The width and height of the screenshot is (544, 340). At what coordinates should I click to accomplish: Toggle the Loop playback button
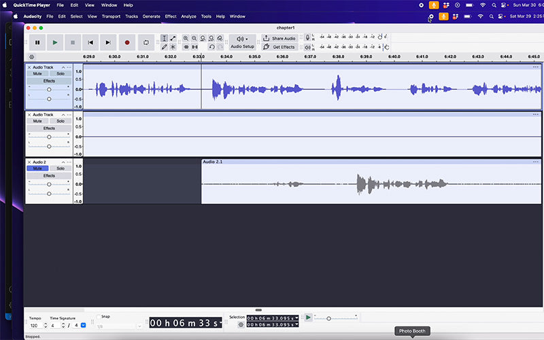145,42
